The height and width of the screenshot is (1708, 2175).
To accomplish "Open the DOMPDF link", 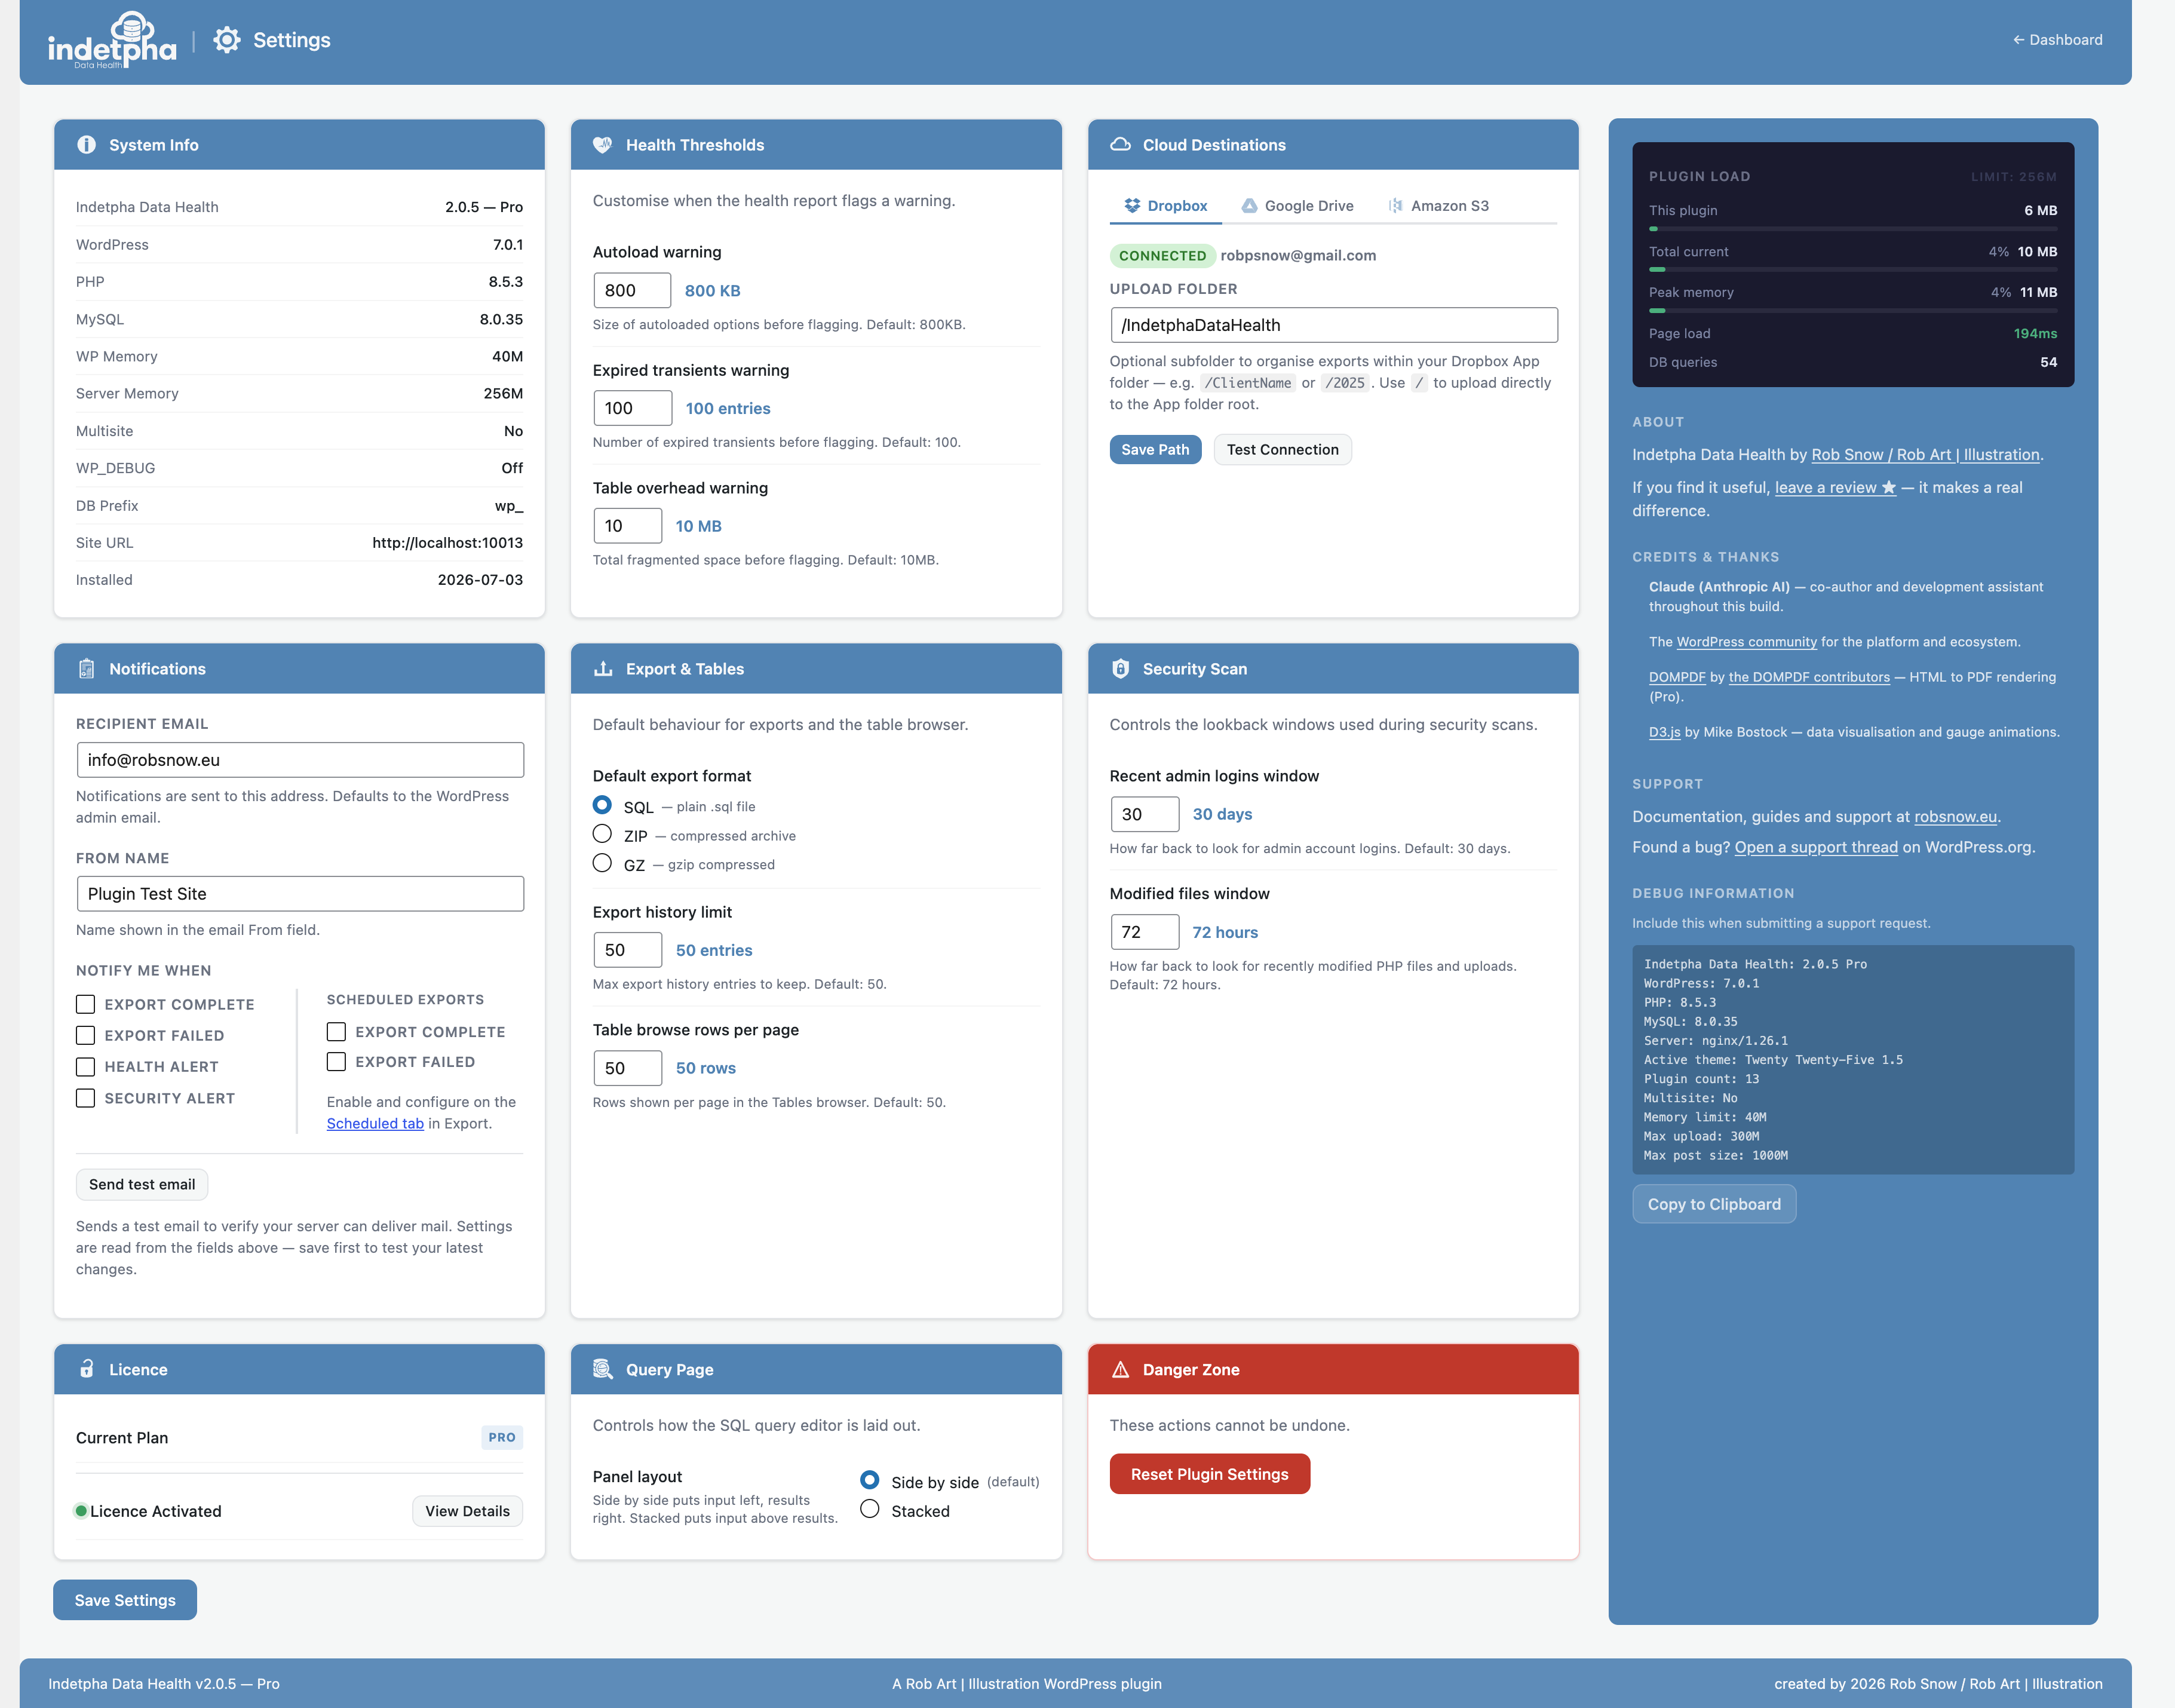I will click(1677, 677).
